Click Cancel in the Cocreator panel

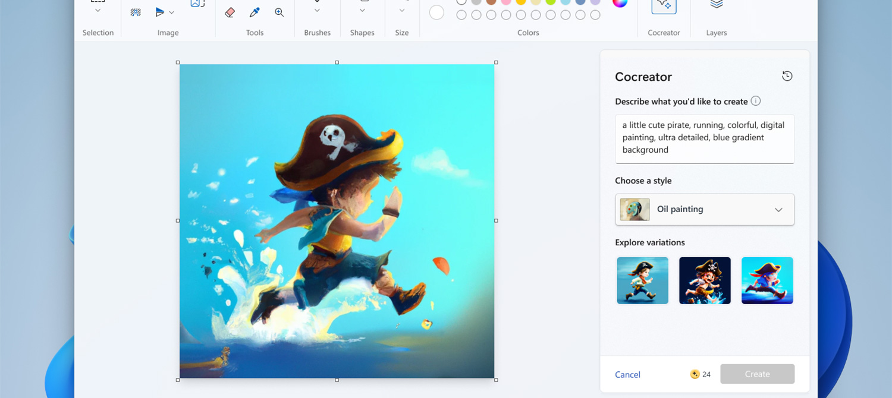coord(627,374)
